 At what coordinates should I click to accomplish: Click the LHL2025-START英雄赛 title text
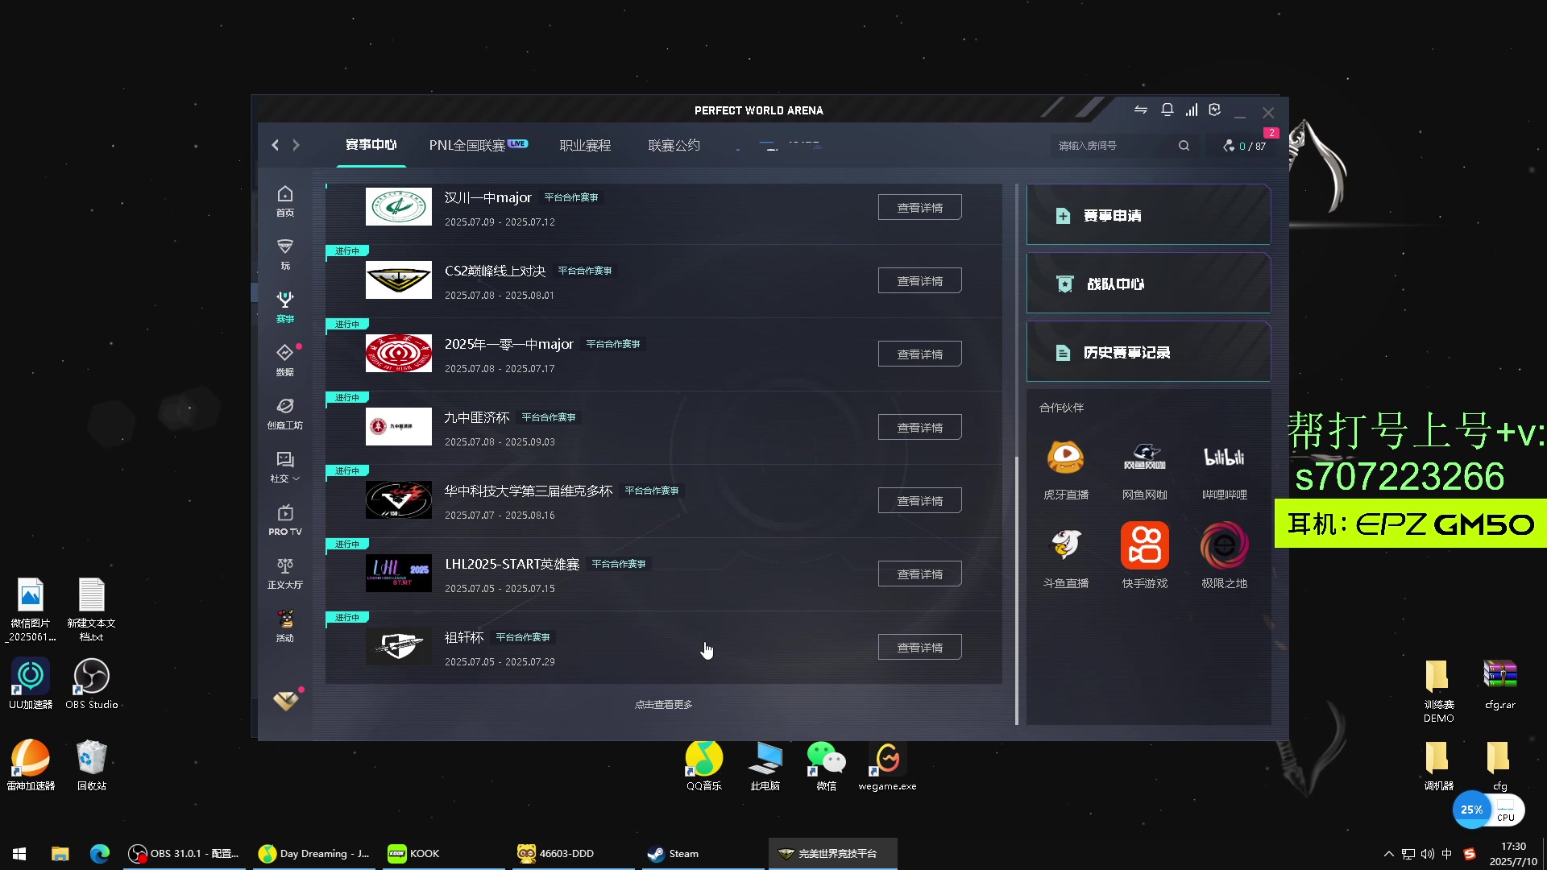tap(512, 564)
